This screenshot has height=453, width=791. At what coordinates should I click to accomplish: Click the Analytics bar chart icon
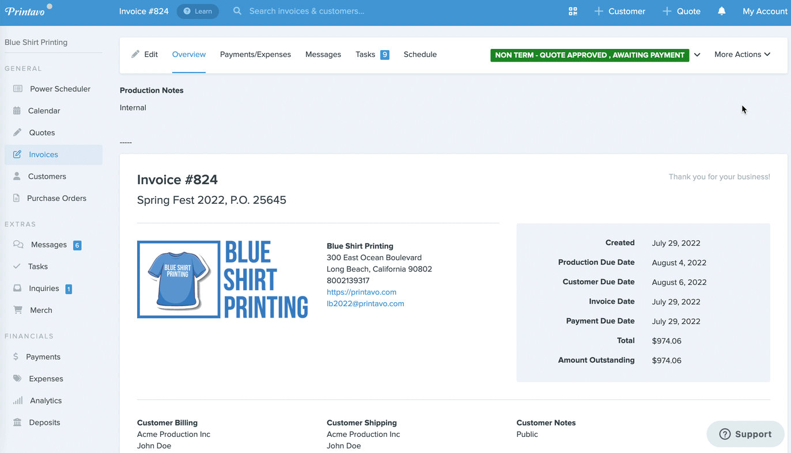click(x=18, y=401)
